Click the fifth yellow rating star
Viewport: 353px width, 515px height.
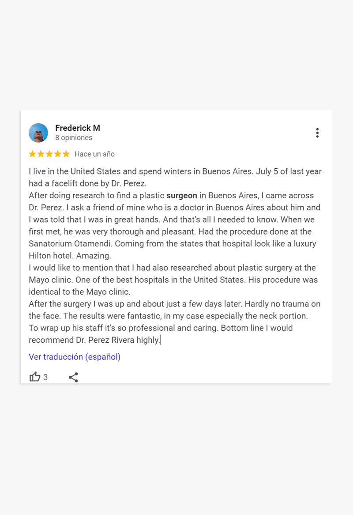[x=66, y=154]
